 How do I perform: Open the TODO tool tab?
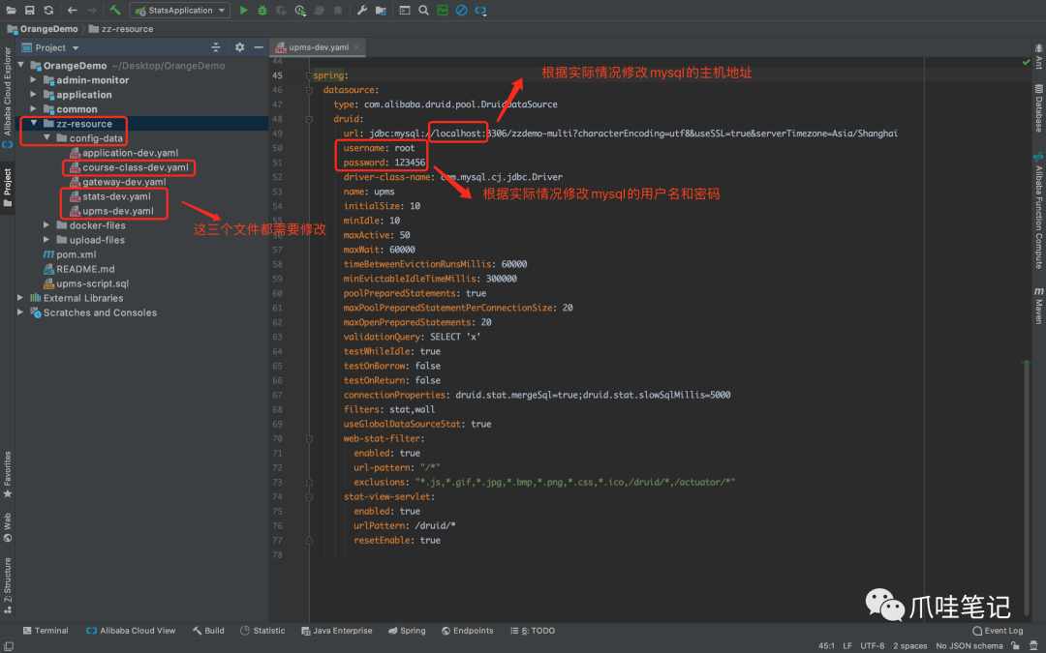(533, 631)
